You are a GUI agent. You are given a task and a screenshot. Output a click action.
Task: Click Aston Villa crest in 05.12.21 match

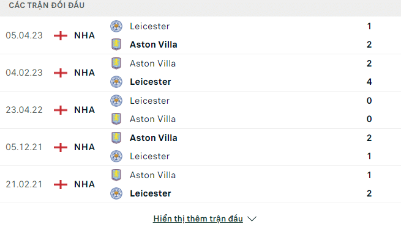point(116,138)
